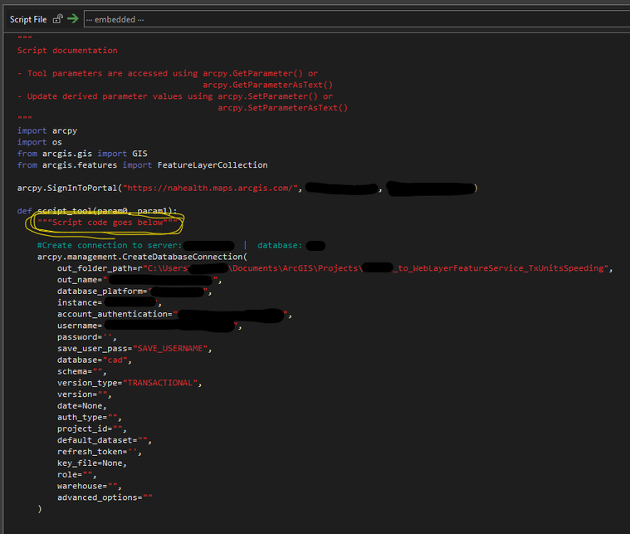
Task: Click the version="" line
Action: 85,394
